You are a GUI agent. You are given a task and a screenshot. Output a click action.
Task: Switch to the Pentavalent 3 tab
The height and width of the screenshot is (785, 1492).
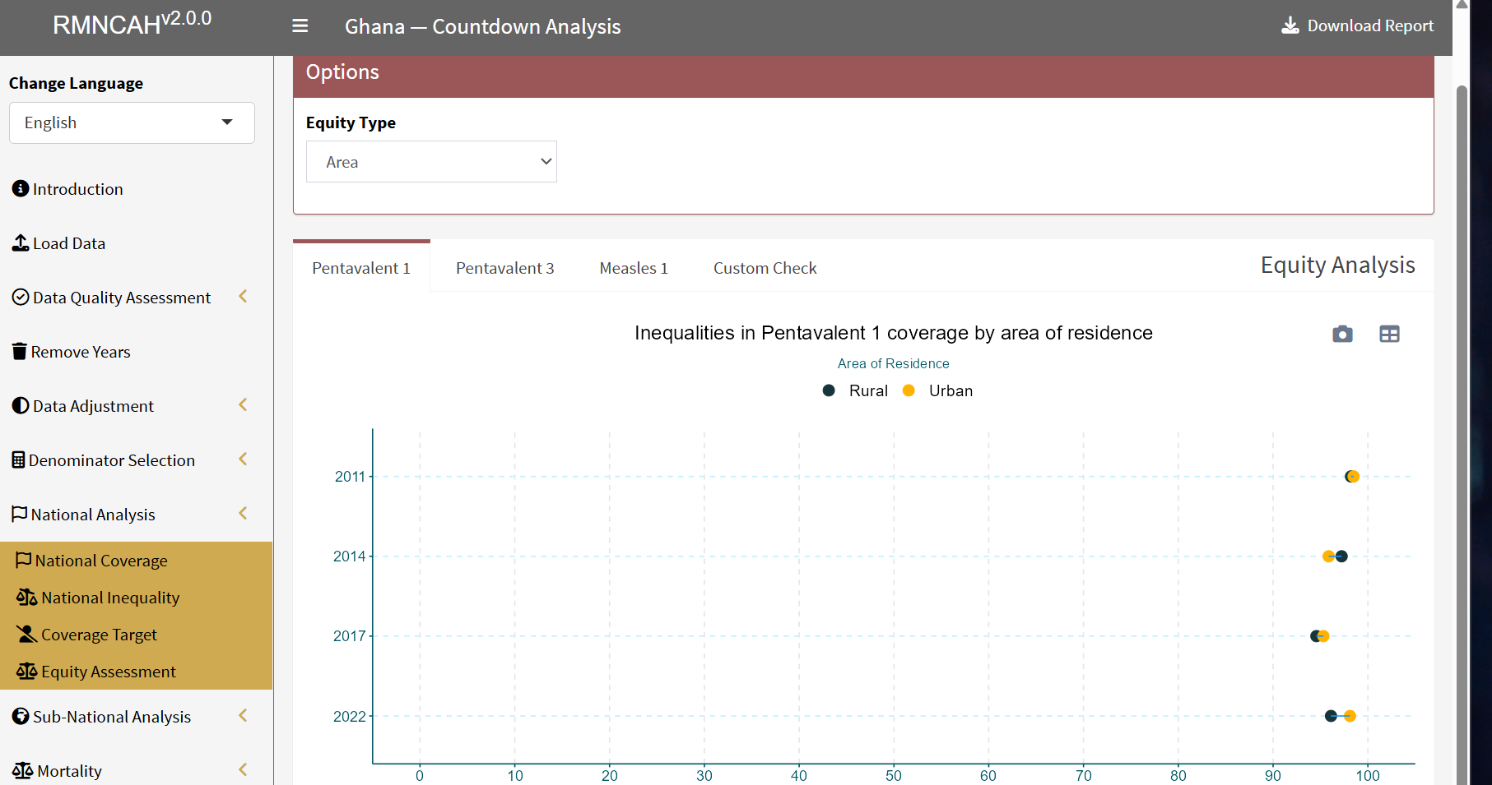pos(504,268)
